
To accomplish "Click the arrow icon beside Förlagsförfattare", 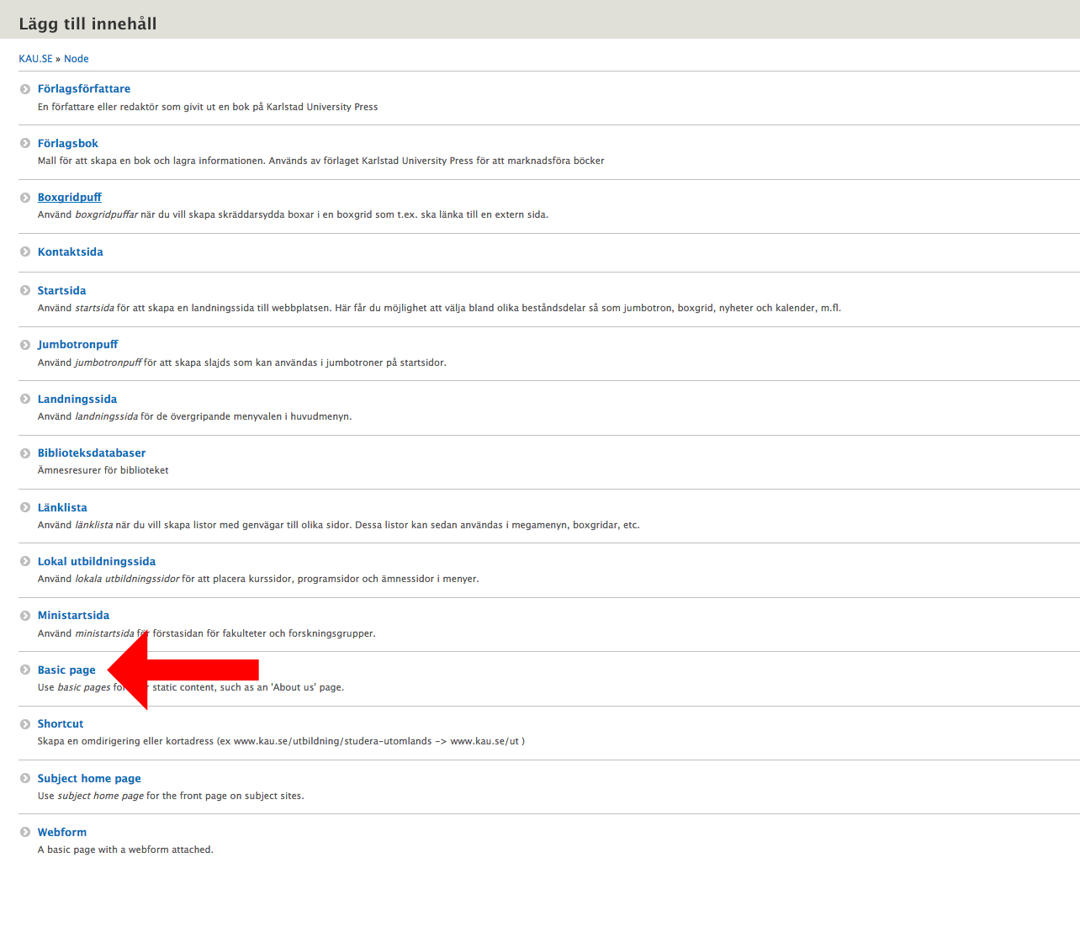I will click(x=25, y=89).
